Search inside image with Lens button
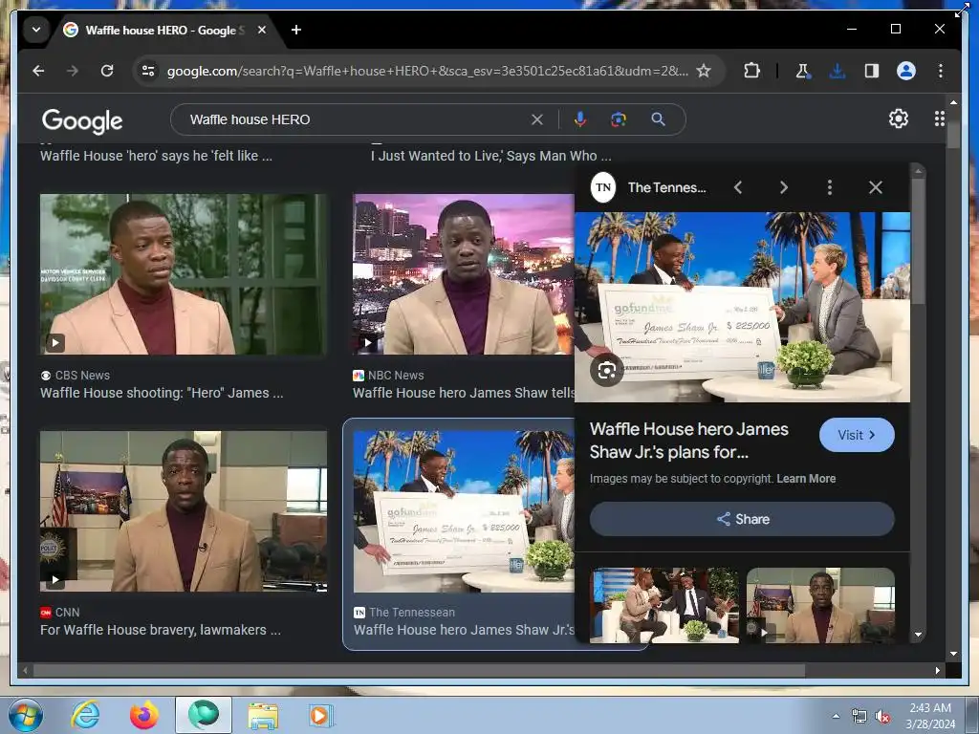Image resolution: width=979 pixels, height=734 pixels. [607, 371]
